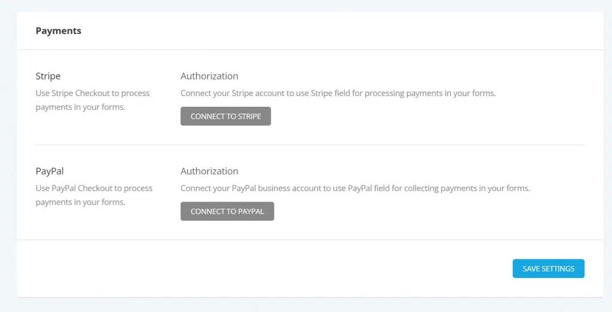612x312 pixels.
Task: Click the divider line between Stripe and PayPal
Action: 310,144
